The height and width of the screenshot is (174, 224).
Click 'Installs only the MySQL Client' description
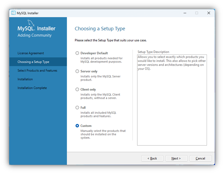coord(100,96)
